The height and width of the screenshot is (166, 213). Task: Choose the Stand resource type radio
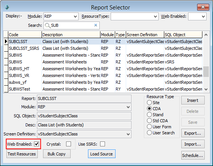[149, 115]
